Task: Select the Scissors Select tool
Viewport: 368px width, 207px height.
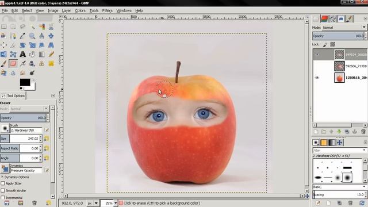Action: [x=51, y=26]
